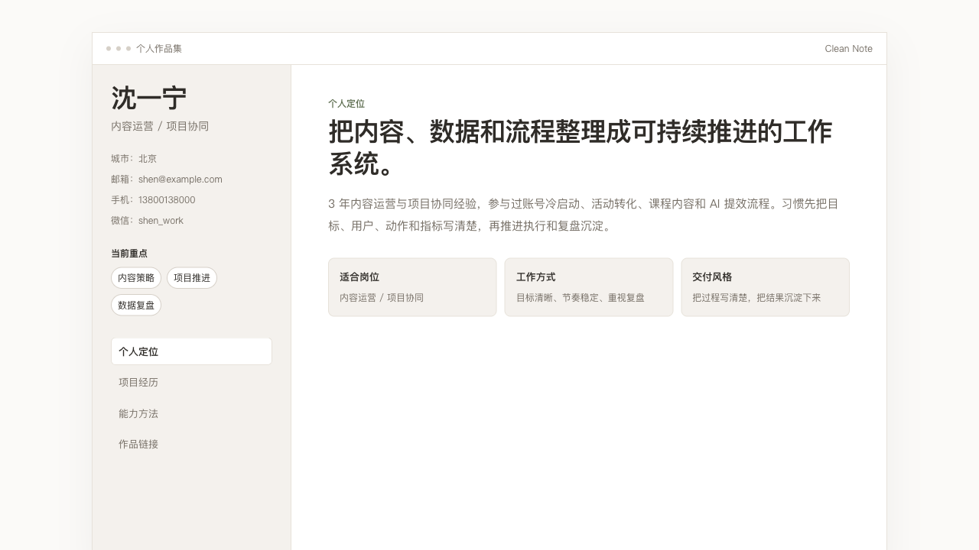Go to 能力方法 section
Viewport: 979px width, 550px height.
coord(191,413)
